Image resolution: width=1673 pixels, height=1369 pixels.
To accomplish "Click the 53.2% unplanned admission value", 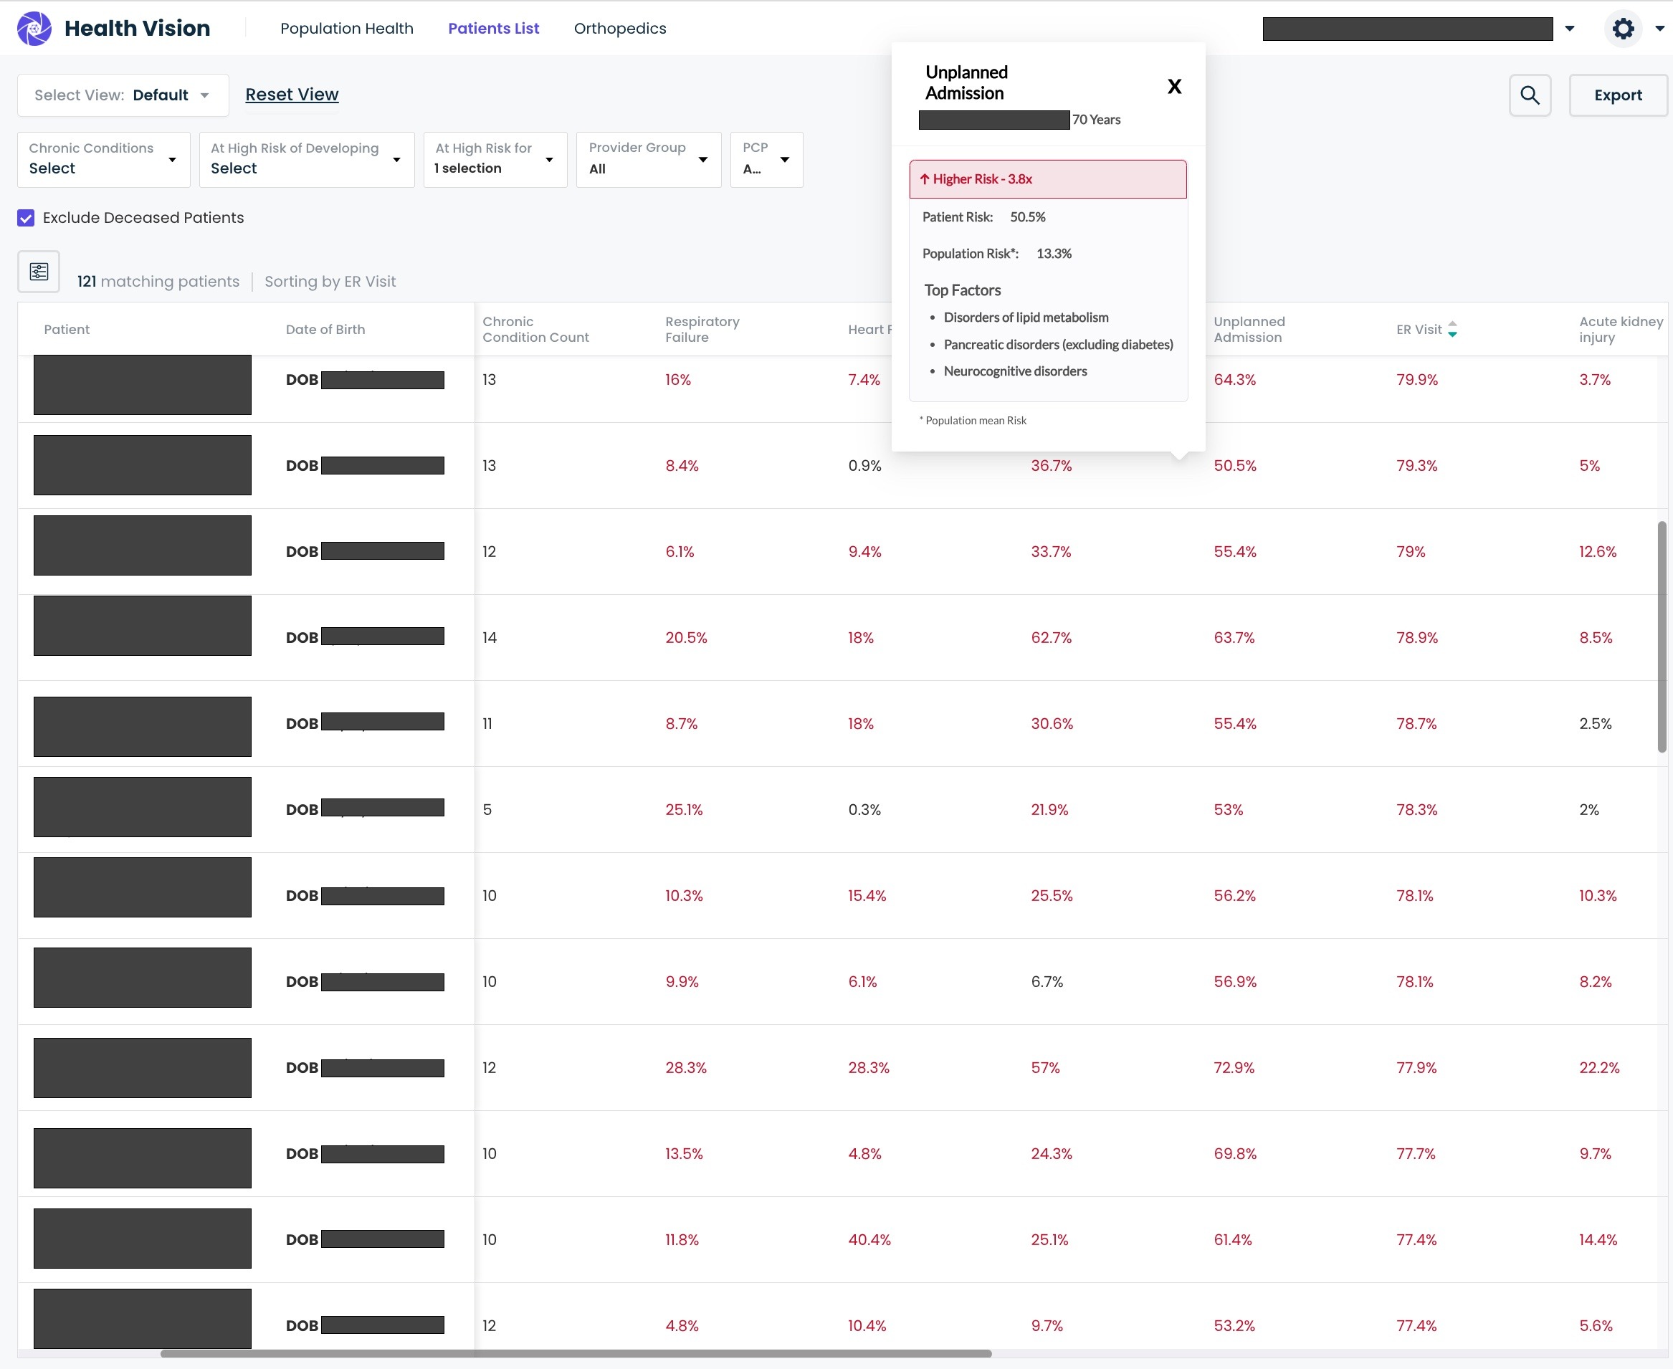I will click(x=1234, y=1325).
